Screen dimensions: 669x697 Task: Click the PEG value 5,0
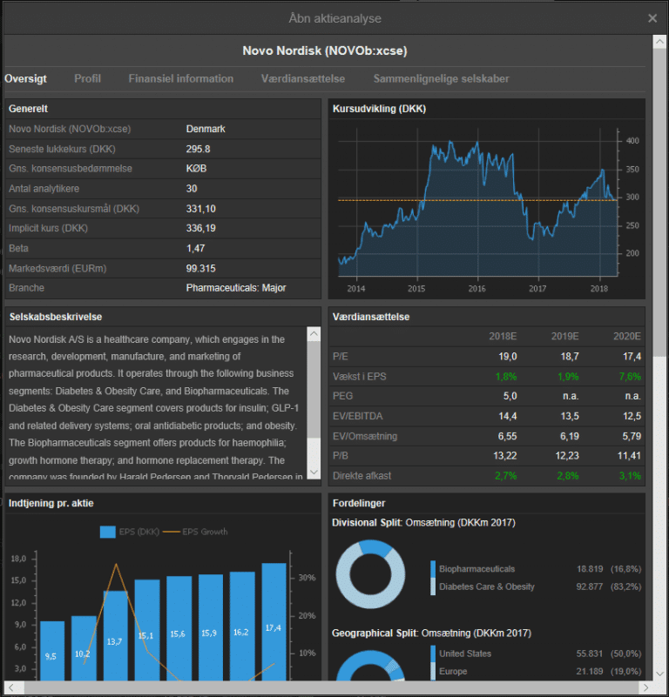(510, 396)
